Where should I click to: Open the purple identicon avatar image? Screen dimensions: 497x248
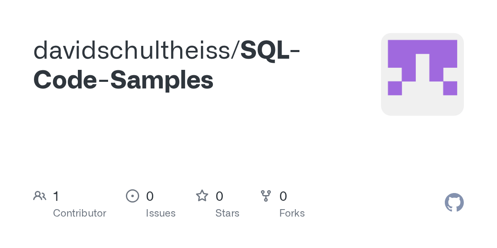coord(422,74)
